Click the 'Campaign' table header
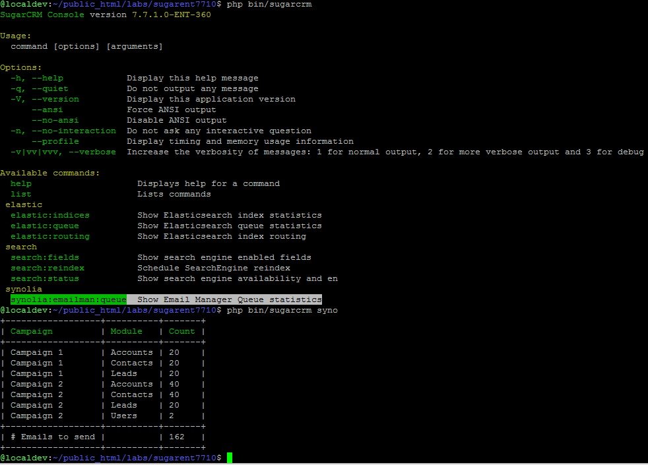 (x=32, y=331)
